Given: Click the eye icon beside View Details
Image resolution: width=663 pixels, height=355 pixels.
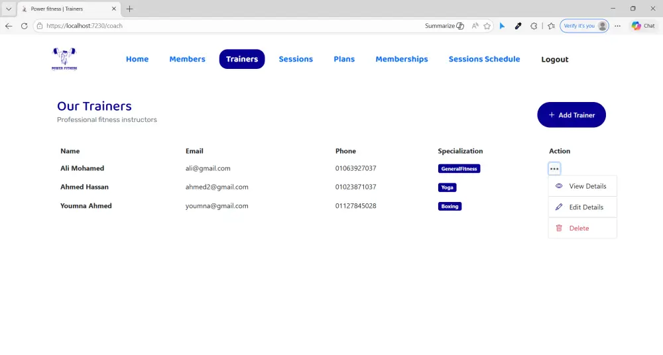Looking at the screenshot, I should pos(559,186).
